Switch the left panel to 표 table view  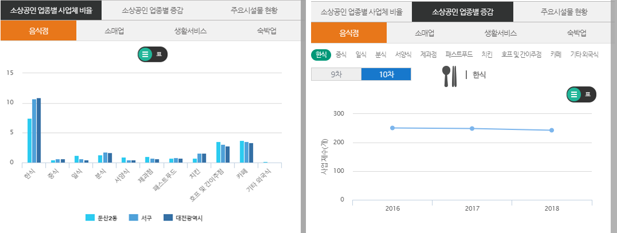click(x=159, y=54)
